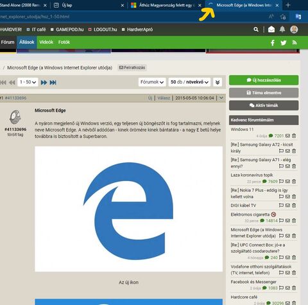
Task: Delete Windows 11 from favorites trash icon
Action: (x=294, y=135)
